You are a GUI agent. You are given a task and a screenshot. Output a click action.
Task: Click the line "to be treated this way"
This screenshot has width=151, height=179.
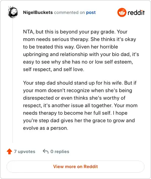(71, 47)
